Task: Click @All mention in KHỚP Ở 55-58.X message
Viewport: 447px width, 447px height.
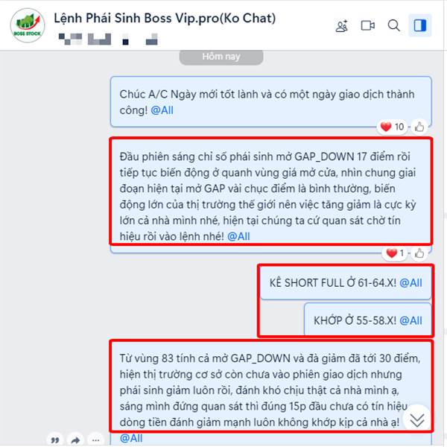Action: point(410,320)
